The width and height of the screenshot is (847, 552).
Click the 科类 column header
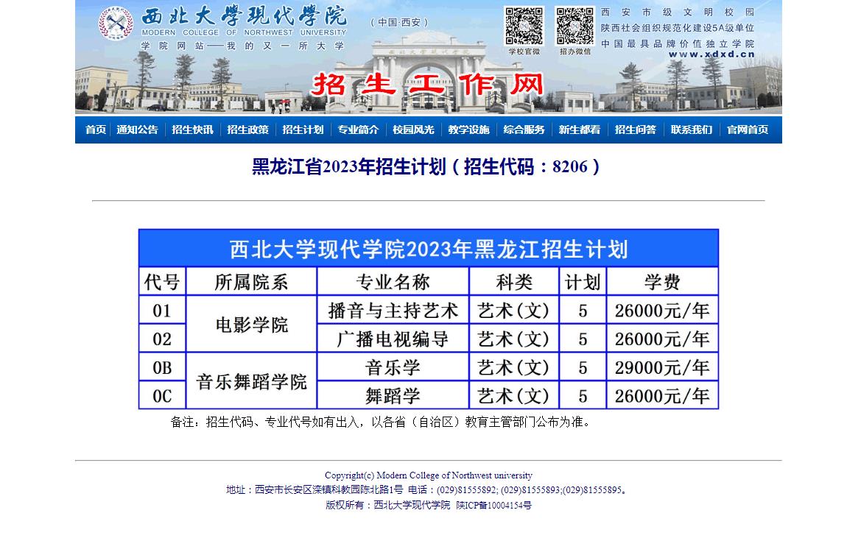coord(513,282)
